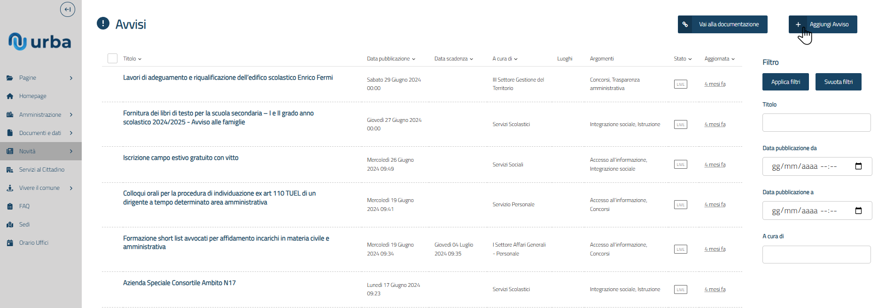Open the Novità menu item
This screenshot has width=878, height=308.
pos(27,151)
